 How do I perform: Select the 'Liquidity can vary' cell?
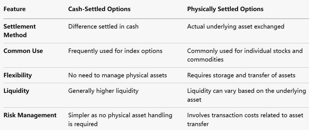click(x=248, y=91)
